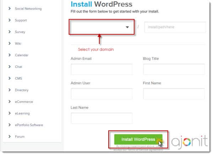Focus the Last Name field

coord(102,118)
